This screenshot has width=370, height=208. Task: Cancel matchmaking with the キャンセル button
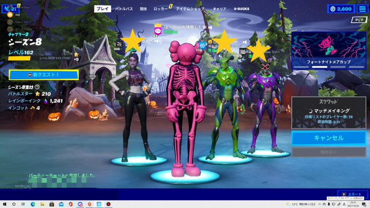click(329, 138)
